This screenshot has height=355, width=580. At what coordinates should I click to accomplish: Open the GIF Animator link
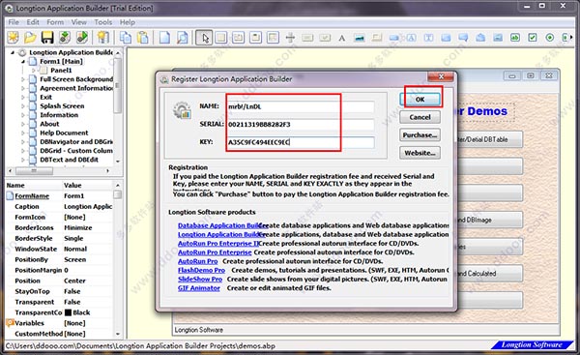tap(198, 287)
